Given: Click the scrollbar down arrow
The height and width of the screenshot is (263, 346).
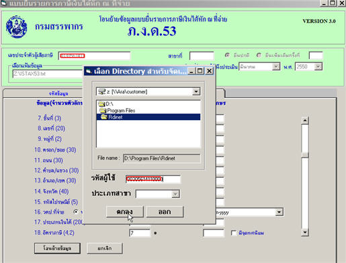Looking at the screenshot, I should point(305,232).
